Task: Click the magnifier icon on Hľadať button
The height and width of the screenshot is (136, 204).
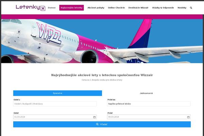Action: tap(97, 124)
